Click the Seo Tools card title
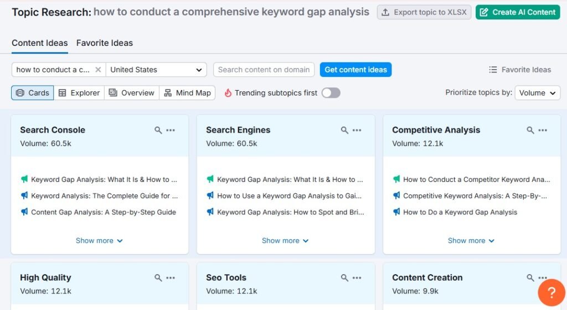 (226, 277)
